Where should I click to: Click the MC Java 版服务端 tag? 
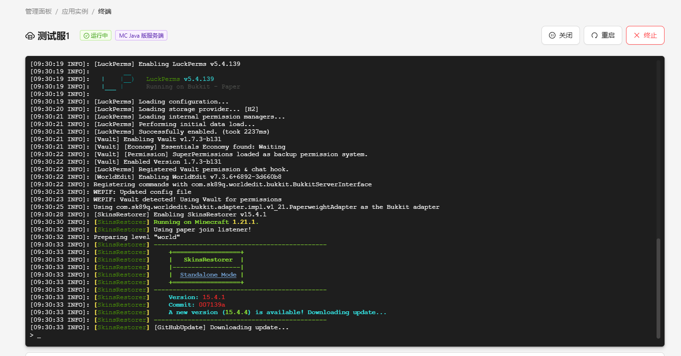(x=141, y=36)
